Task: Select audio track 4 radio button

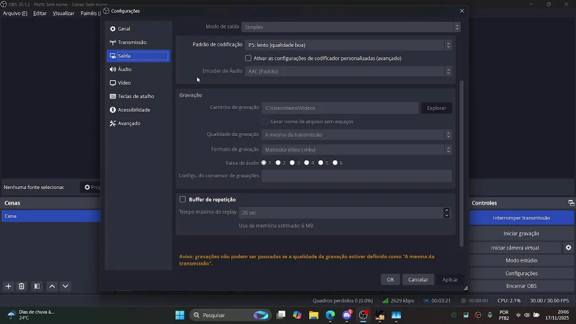Action: coord(306,163)
